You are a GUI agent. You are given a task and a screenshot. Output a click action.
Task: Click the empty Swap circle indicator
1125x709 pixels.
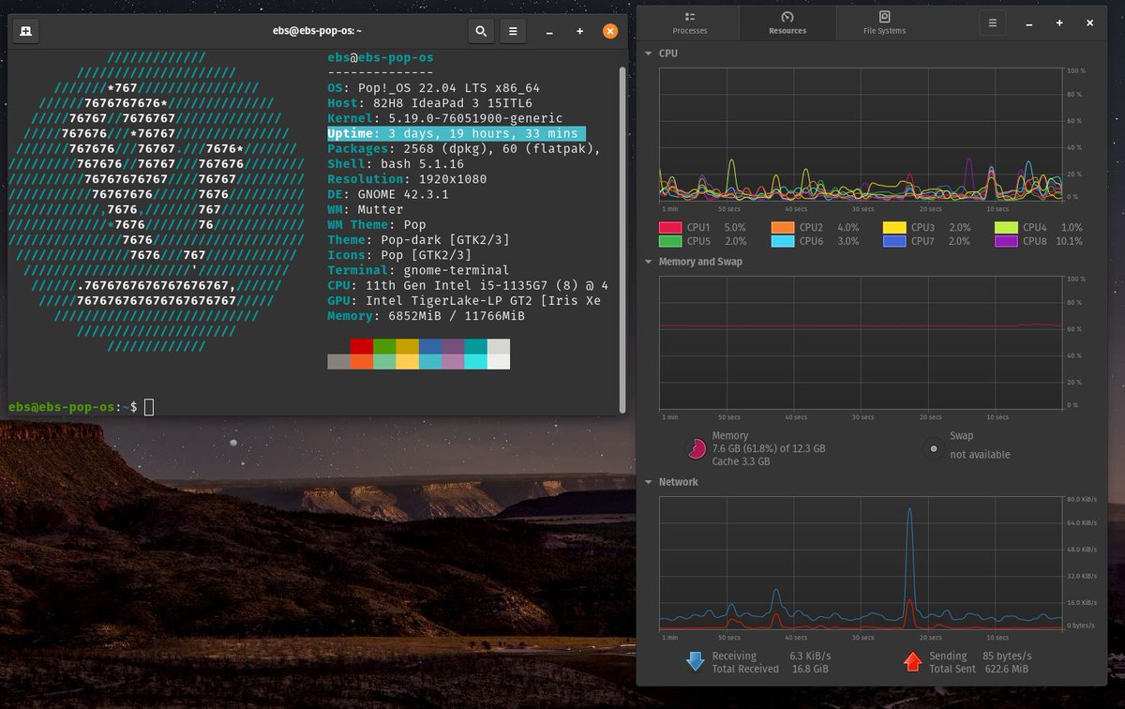click(933, 448)
